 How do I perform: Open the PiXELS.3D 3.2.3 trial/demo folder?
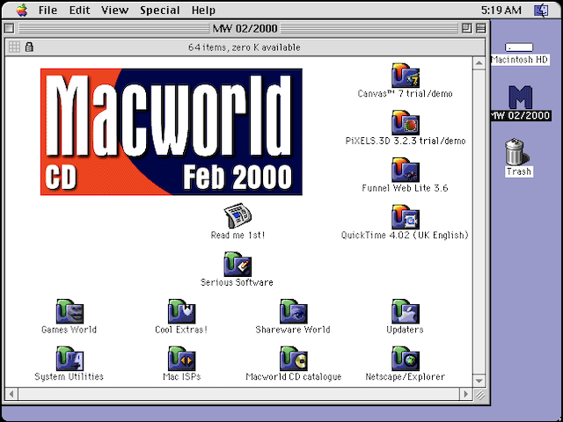pyautogui.click(x=405, y=123)
